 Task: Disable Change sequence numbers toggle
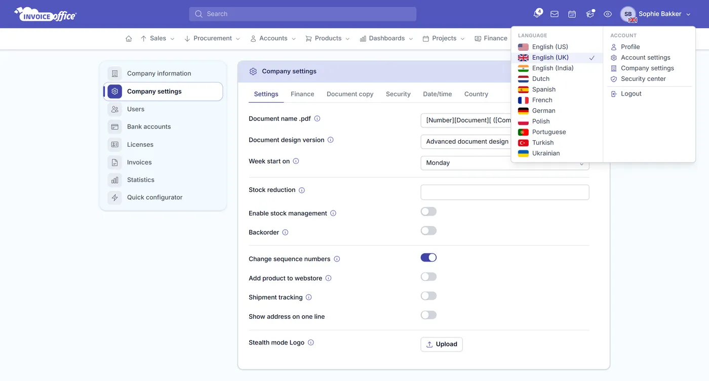point(428,258)
